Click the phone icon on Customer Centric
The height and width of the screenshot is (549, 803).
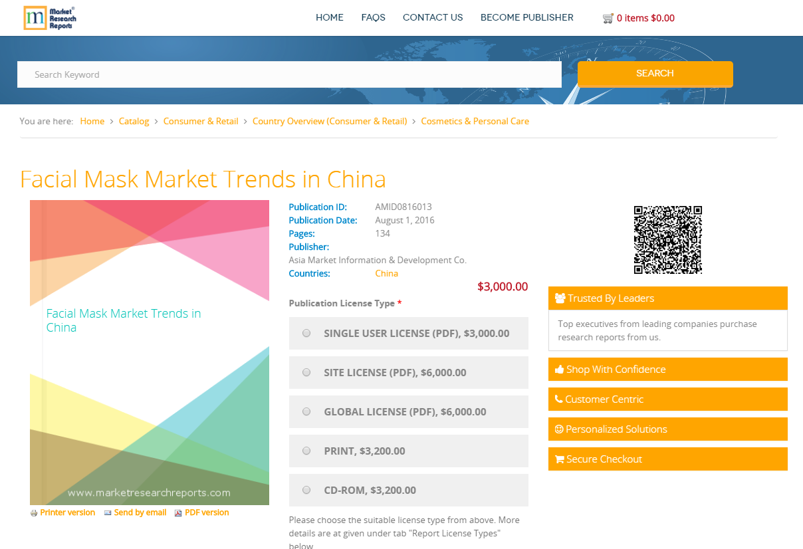point(558,399)
